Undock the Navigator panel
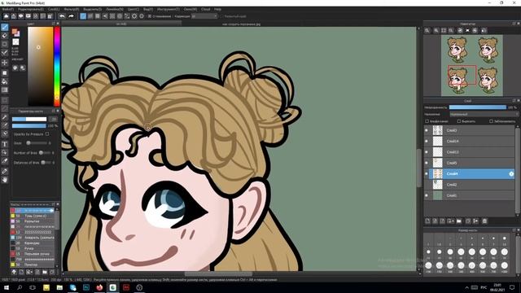521x293 pixels. tap(514, 24)
